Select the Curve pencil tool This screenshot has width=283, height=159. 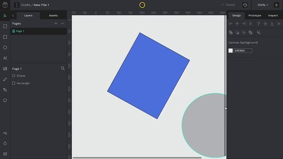click(5, 79)
